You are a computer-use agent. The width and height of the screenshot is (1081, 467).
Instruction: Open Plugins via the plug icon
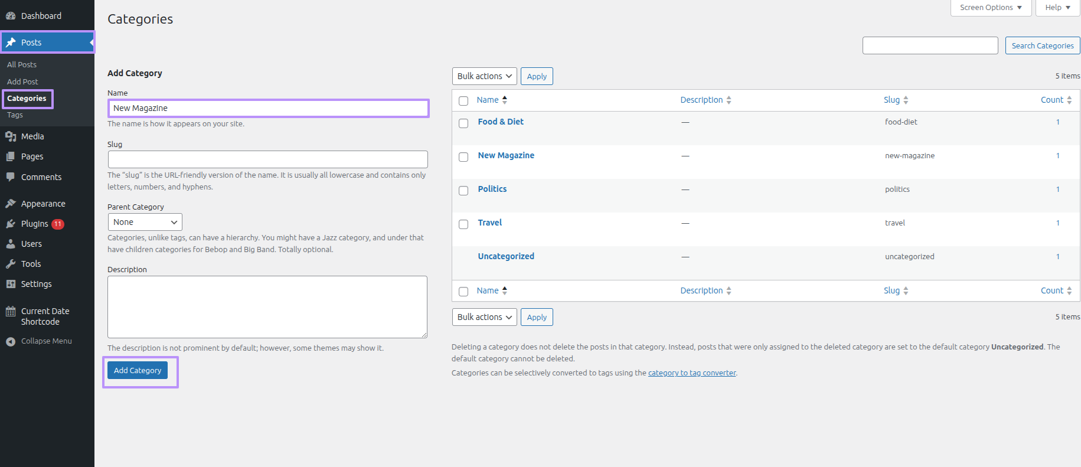tap(11, 224)
